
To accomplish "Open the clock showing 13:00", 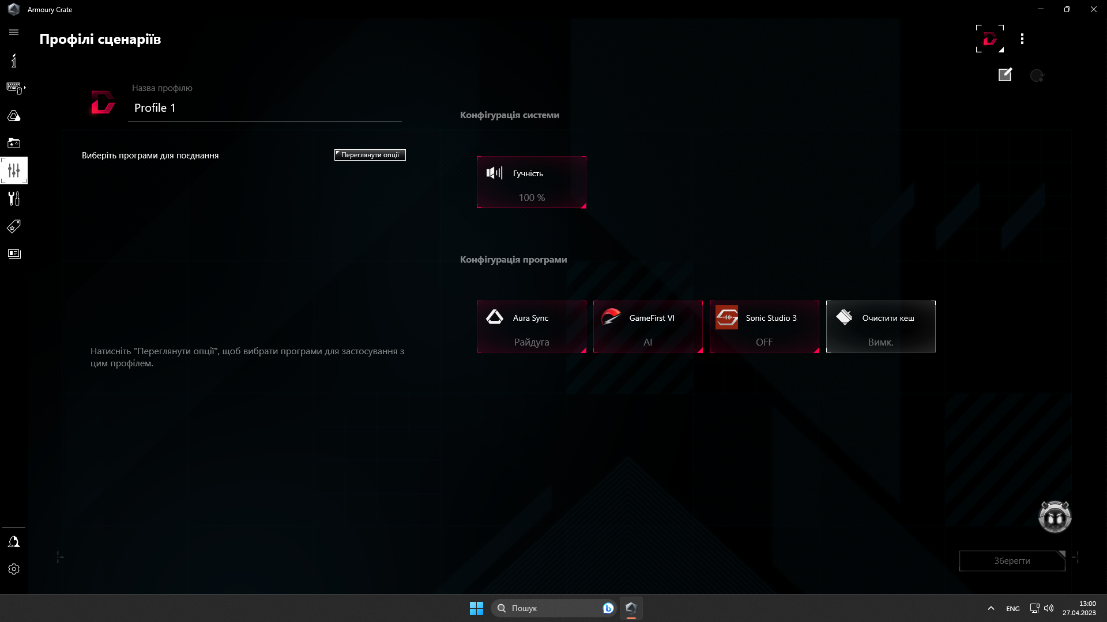I will click(x=1079, y=608).
